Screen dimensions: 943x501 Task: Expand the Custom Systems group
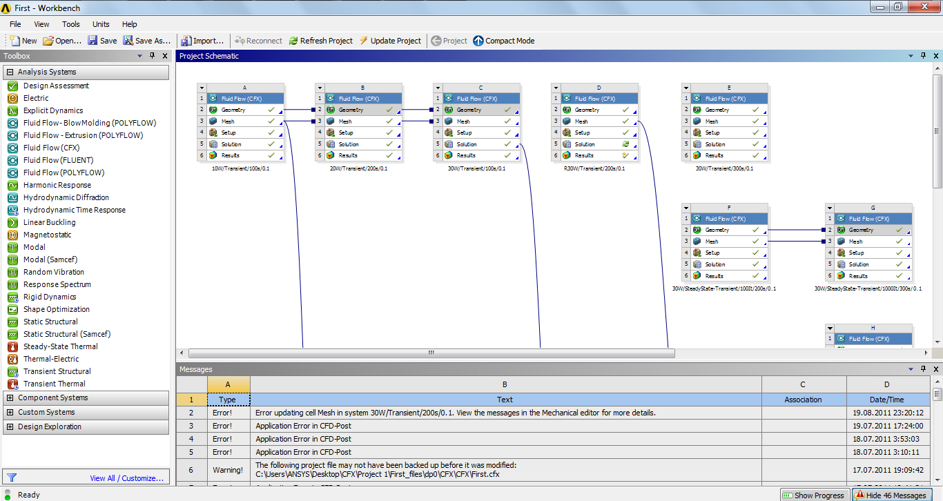point(10,412)
